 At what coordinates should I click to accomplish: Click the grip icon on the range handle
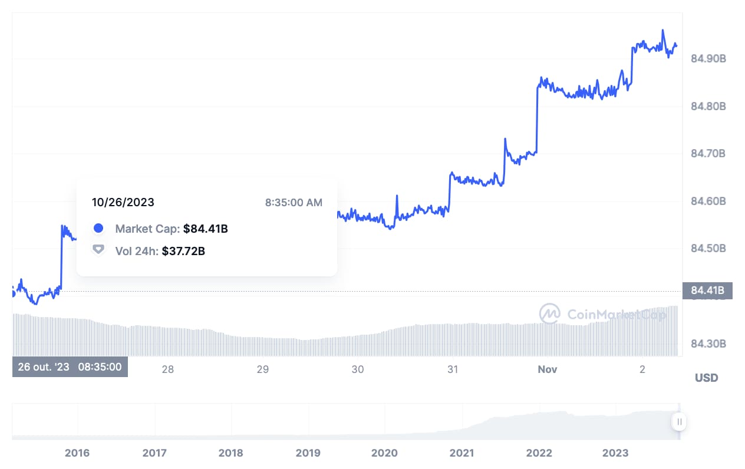tap(679, 422)
